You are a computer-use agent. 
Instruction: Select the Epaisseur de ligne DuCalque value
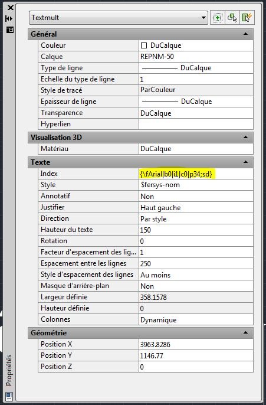(x=196, y=102)
